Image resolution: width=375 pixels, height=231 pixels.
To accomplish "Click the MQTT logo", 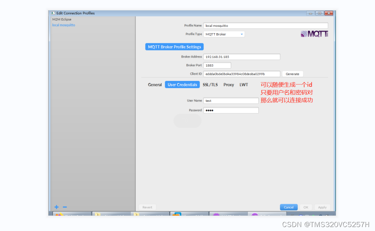I will click(x=314, y=34).
